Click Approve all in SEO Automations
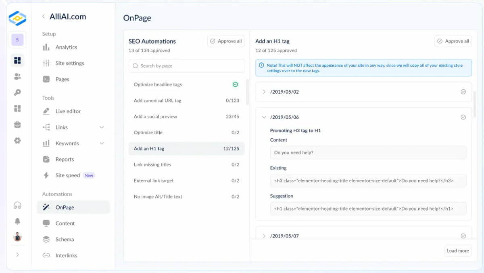Image resolution: width=484 pixels, height=273 pixels. coord(226,41)
